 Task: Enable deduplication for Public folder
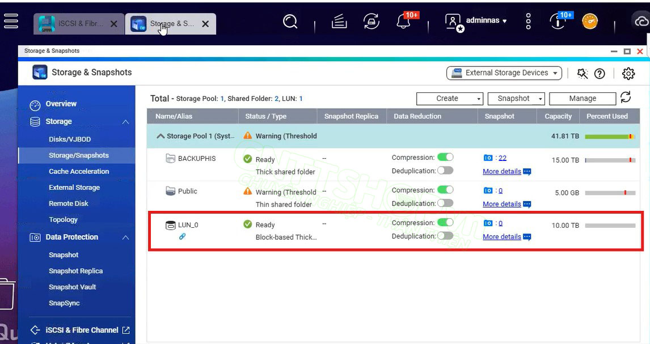tap(445, 203)
